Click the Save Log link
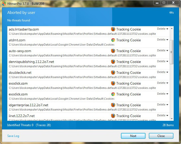This screenshot has width=181, height=144. [13, 136]
